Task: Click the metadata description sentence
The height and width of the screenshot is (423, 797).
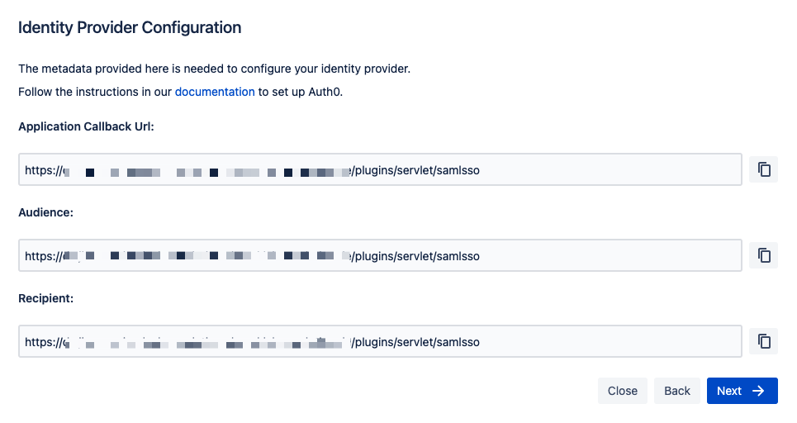Action: [x=214, y=69]
